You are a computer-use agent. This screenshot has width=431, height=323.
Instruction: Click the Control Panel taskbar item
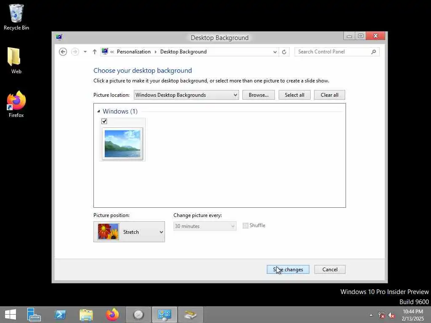point(165,315)
